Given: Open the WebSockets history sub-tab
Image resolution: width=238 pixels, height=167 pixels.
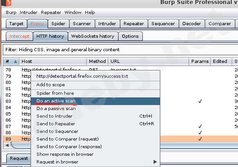Looking at the screenshot, I should 93,36.
